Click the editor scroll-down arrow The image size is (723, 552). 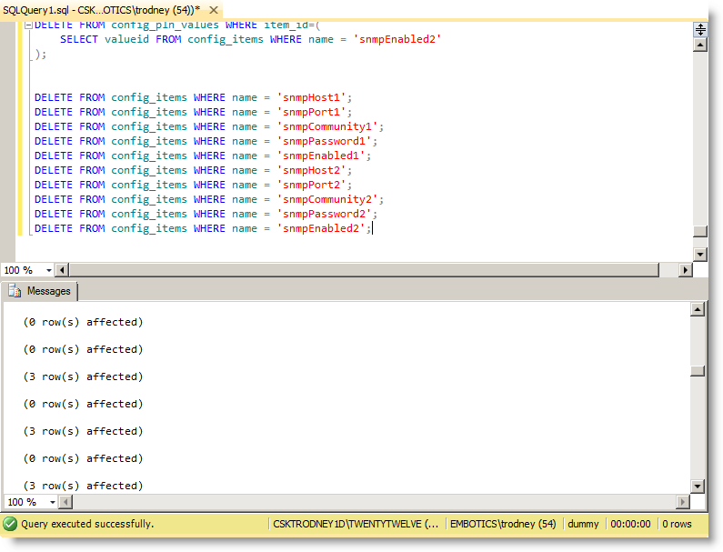pyautogui.click(x=700, y=254)
